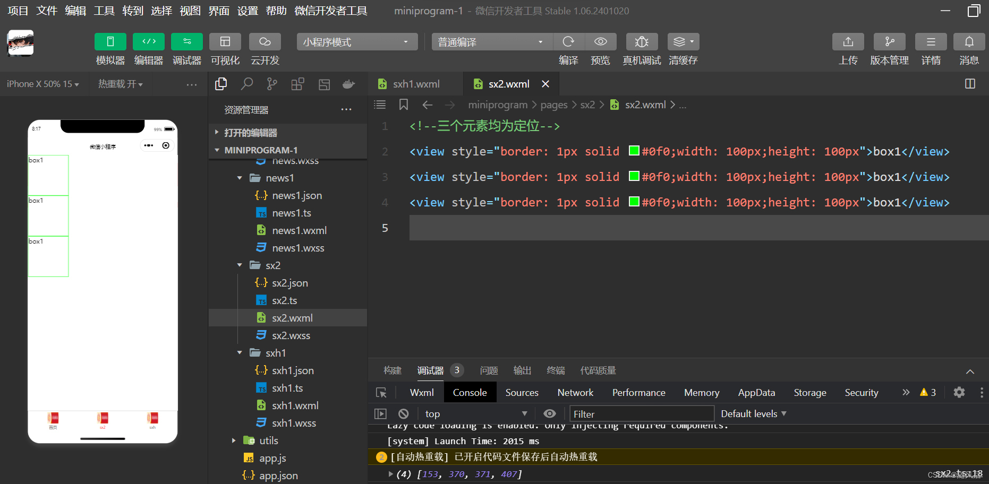Open the 热重载 开 hot reload dropdown

pos(121,84)
